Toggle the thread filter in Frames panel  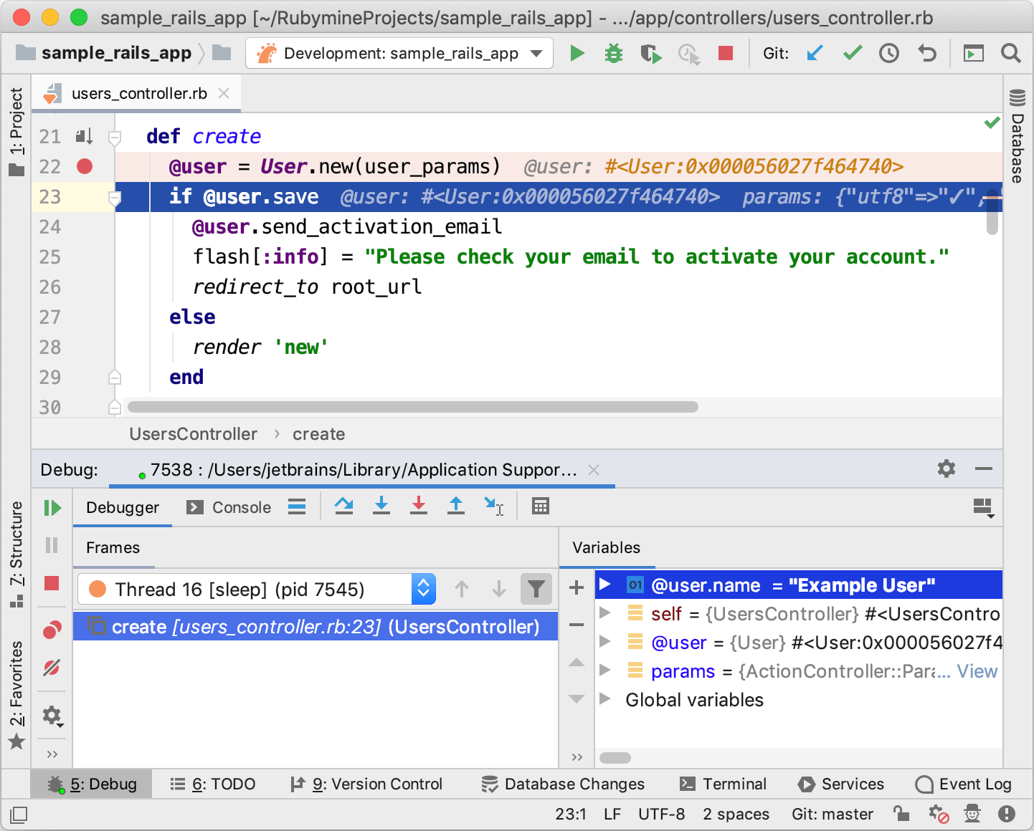(x=536, y=589)
